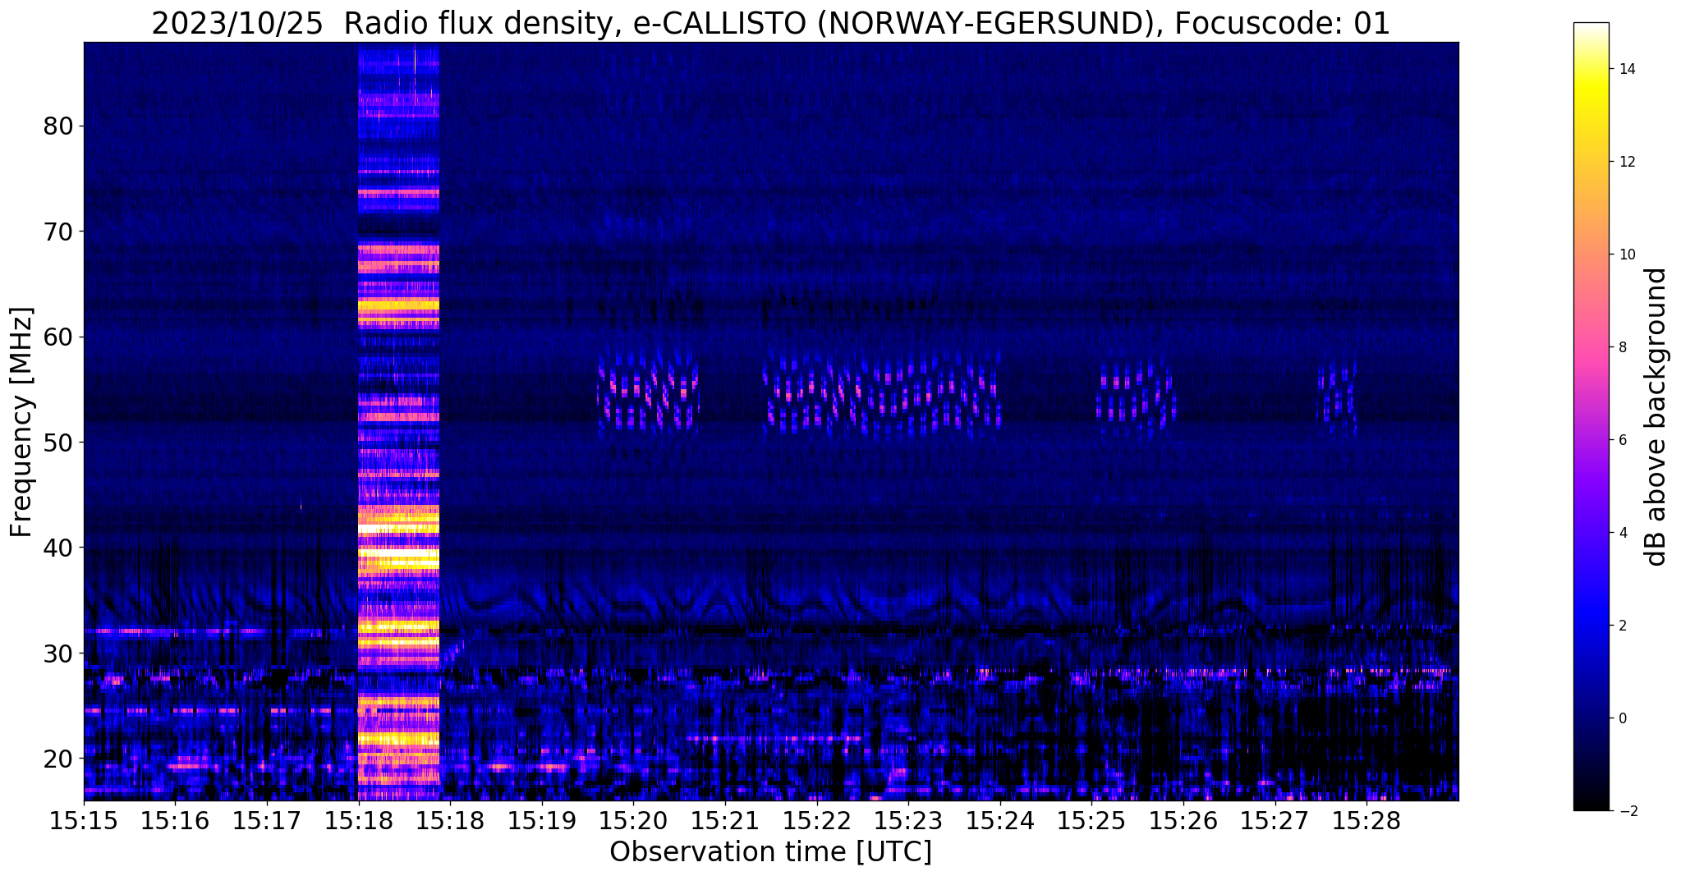Click the x-axis tick label 15:23

click(908, 821)
